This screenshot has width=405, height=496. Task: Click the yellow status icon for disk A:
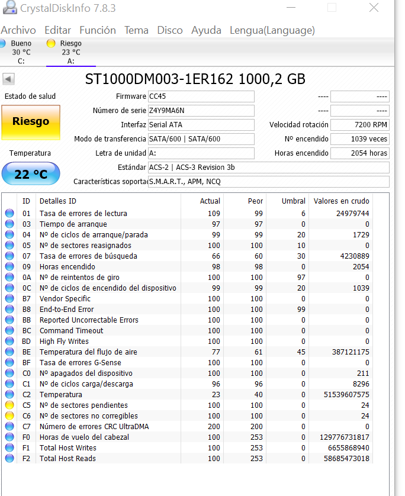click(51, 43)
